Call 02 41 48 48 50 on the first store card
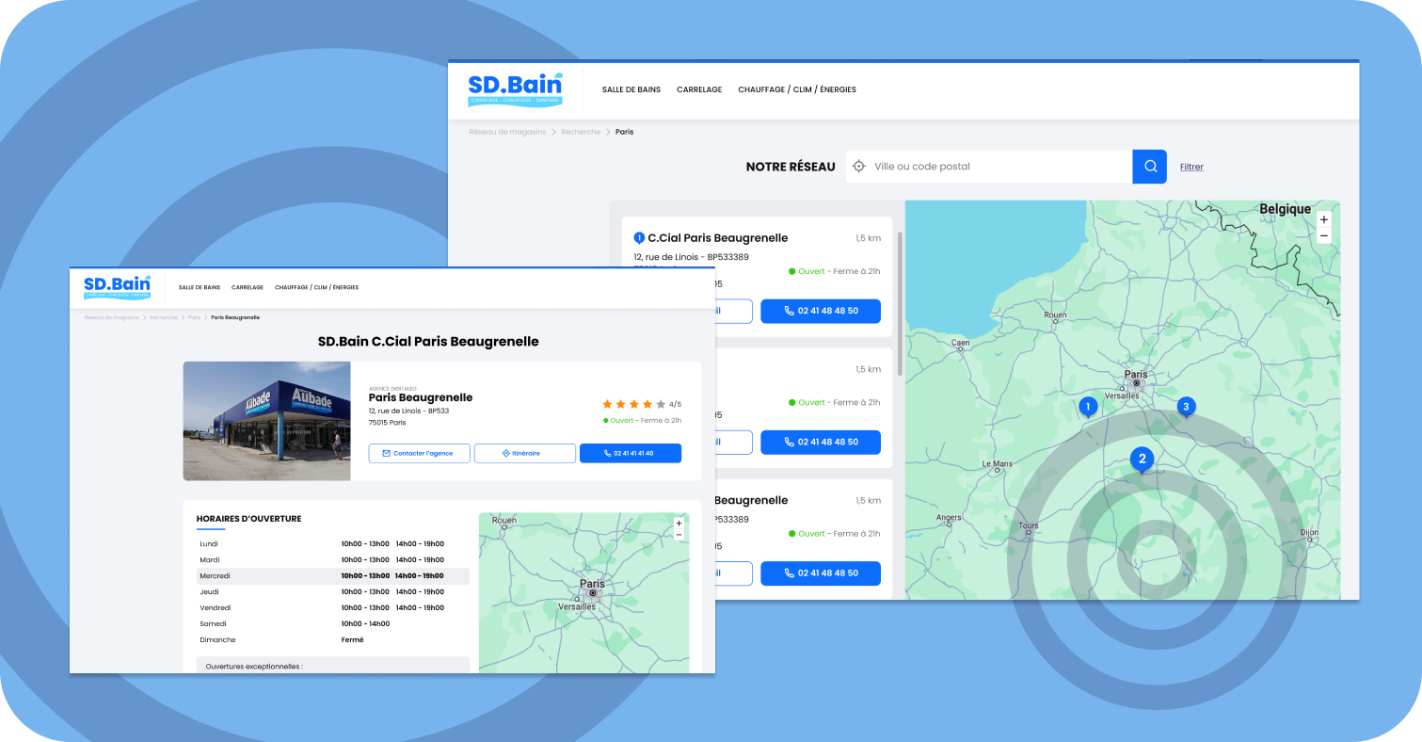The height and width of the screenshot is (742, 1422). click(x=821, y=311)
